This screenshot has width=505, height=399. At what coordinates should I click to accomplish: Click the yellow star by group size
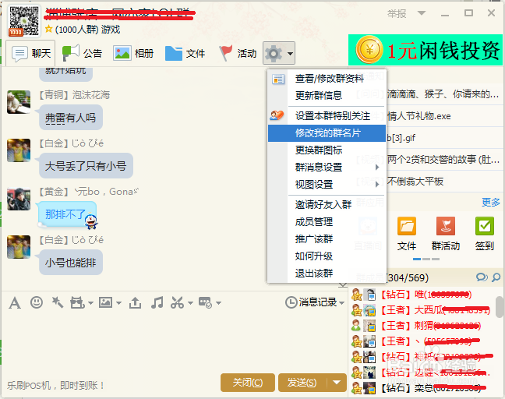48,29
